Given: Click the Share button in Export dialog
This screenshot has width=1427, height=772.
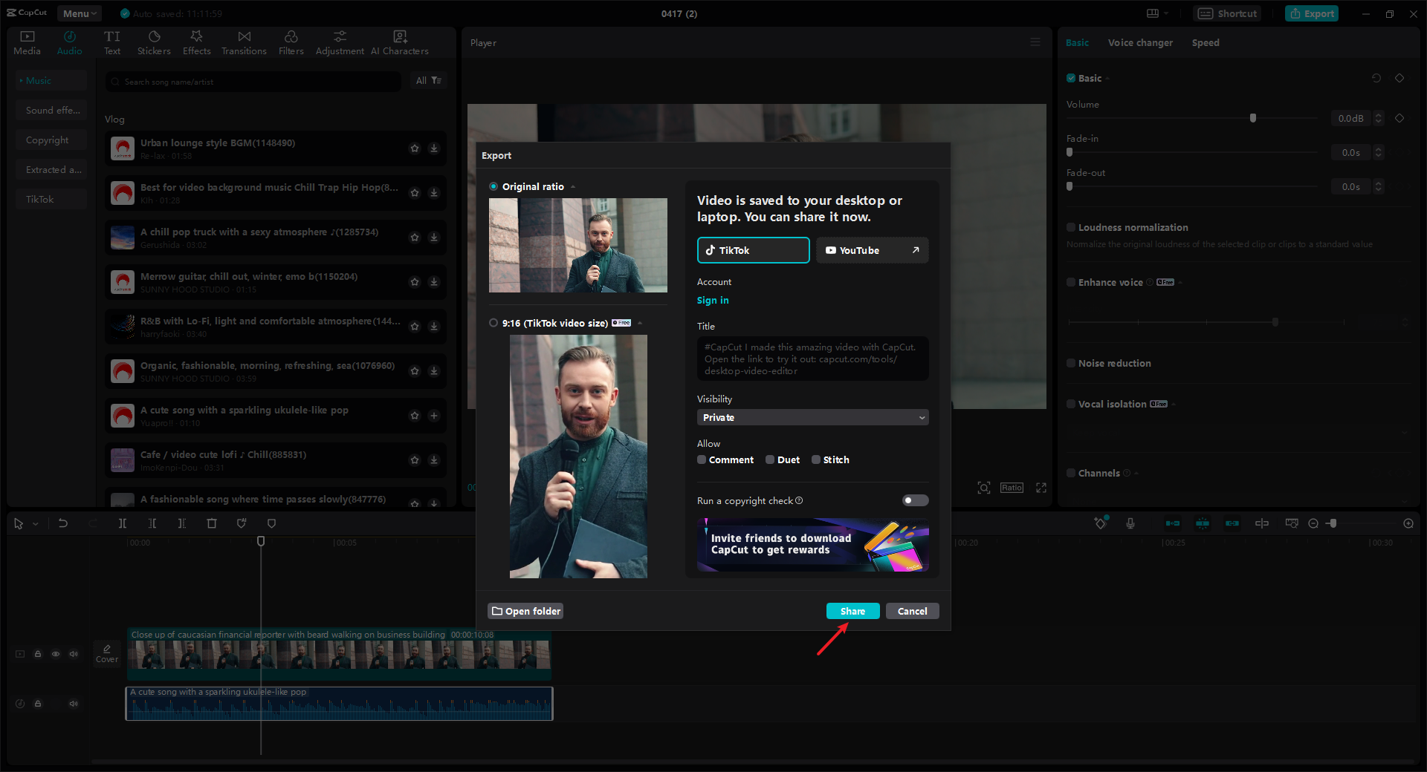Looking at the screenshot, I should pos(852,611).
